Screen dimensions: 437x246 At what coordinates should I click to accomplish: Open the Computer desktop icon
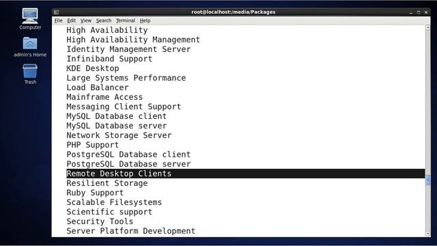pyautogui.click(x=30, y=18)
